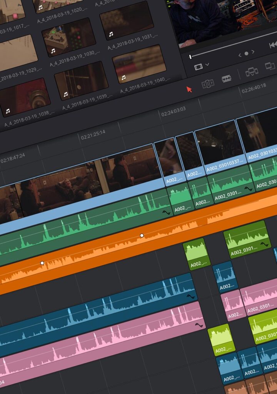The width and height of the screenshot is (277, 394).
Task: Jump to first frame with skip-back button
Action: tap(273, 45)
